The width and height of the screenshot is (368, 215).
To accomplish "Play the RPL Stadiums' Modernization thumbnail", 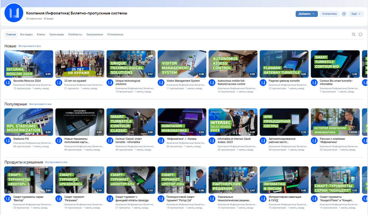I will click(29, 122).
